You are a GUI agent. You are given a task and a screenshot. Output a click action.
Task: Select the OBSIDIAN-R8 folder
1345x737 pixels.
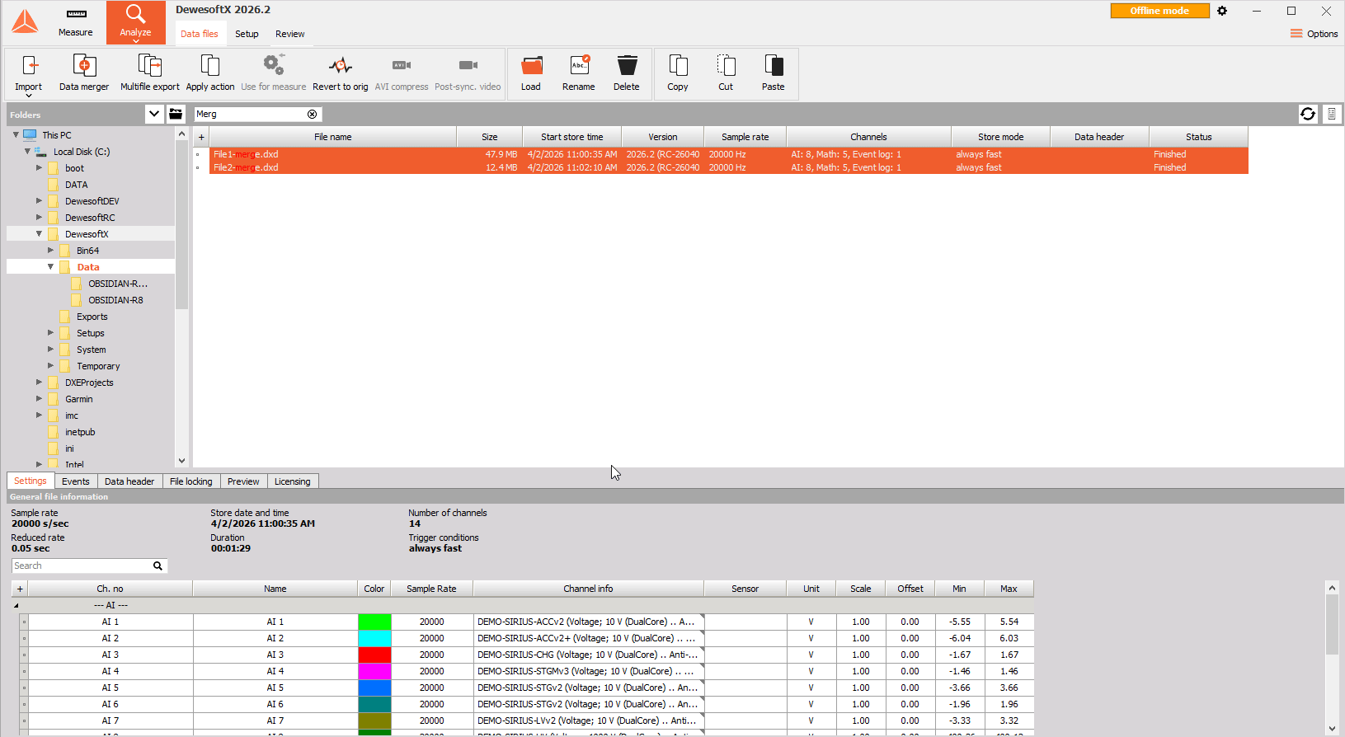(115, 300)
